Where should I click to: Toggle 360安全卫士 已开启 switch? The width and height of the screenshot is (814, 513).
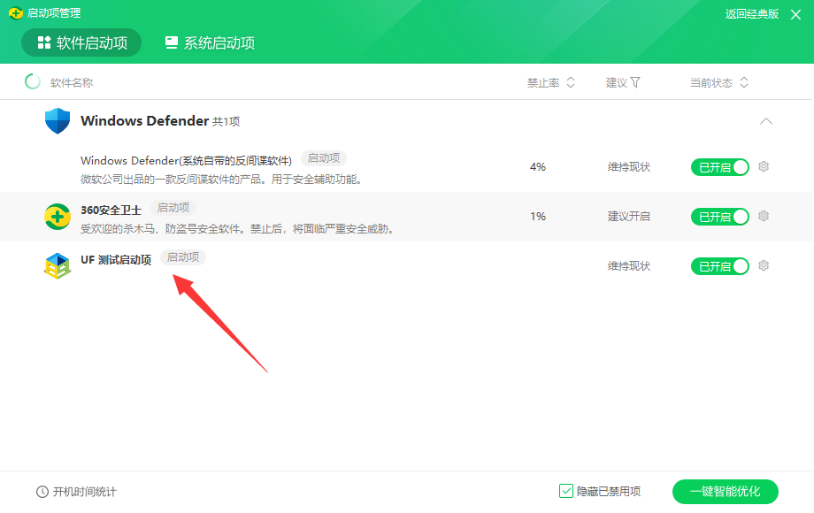pos(719,217)
